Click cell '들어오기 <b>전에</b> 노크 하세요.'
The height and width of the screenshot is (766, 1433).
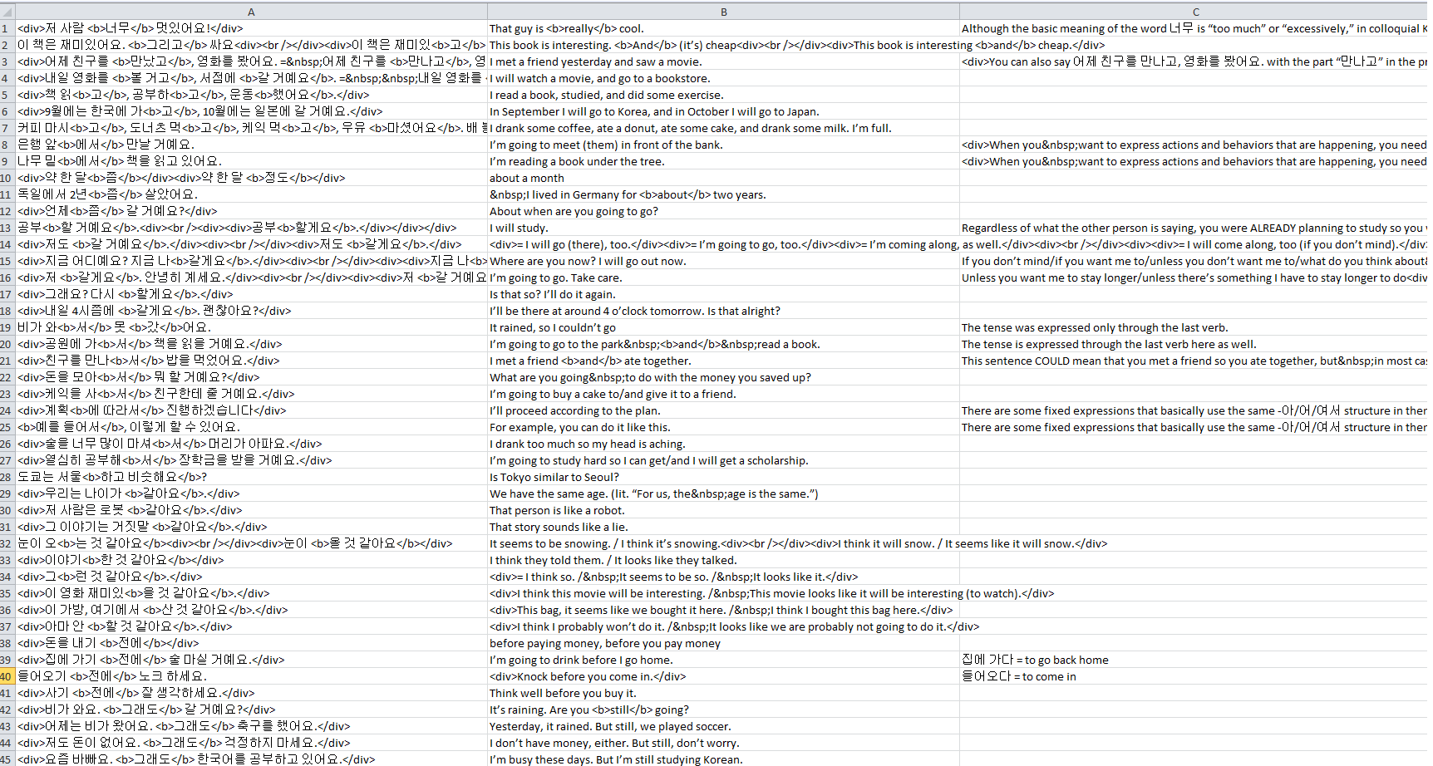(251, 676)
